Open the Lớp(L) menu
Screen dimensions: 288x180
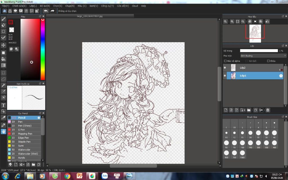pos(33,6)
